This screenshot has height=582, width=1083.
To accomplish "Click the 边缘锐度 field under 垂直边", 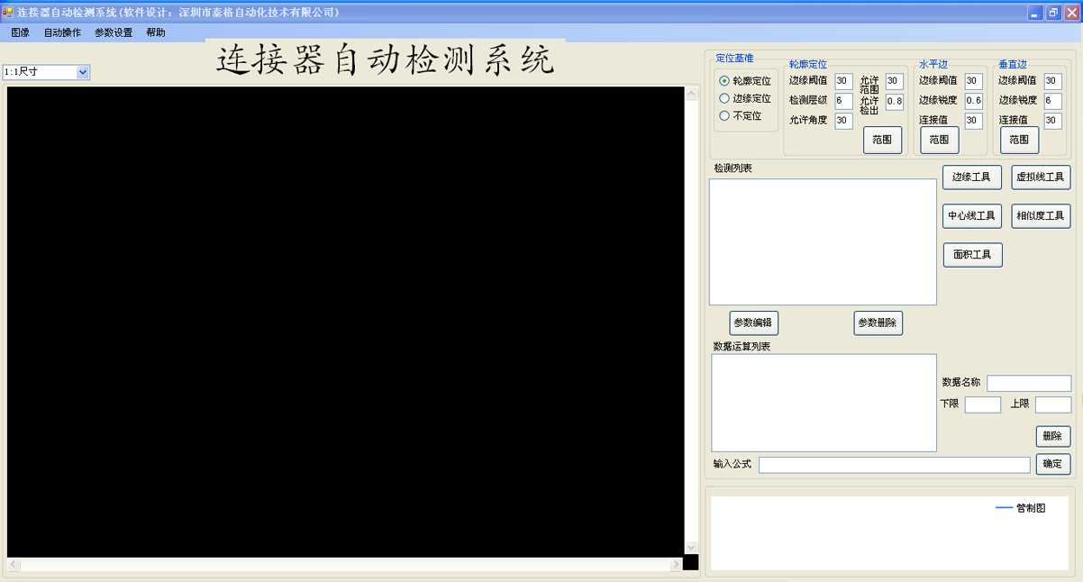I will coord(1052,101).
